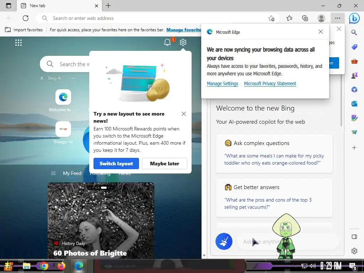Click Import favorites on favorites bar
This screenshot has width=364, height=273.
click(x=24, y=30)
